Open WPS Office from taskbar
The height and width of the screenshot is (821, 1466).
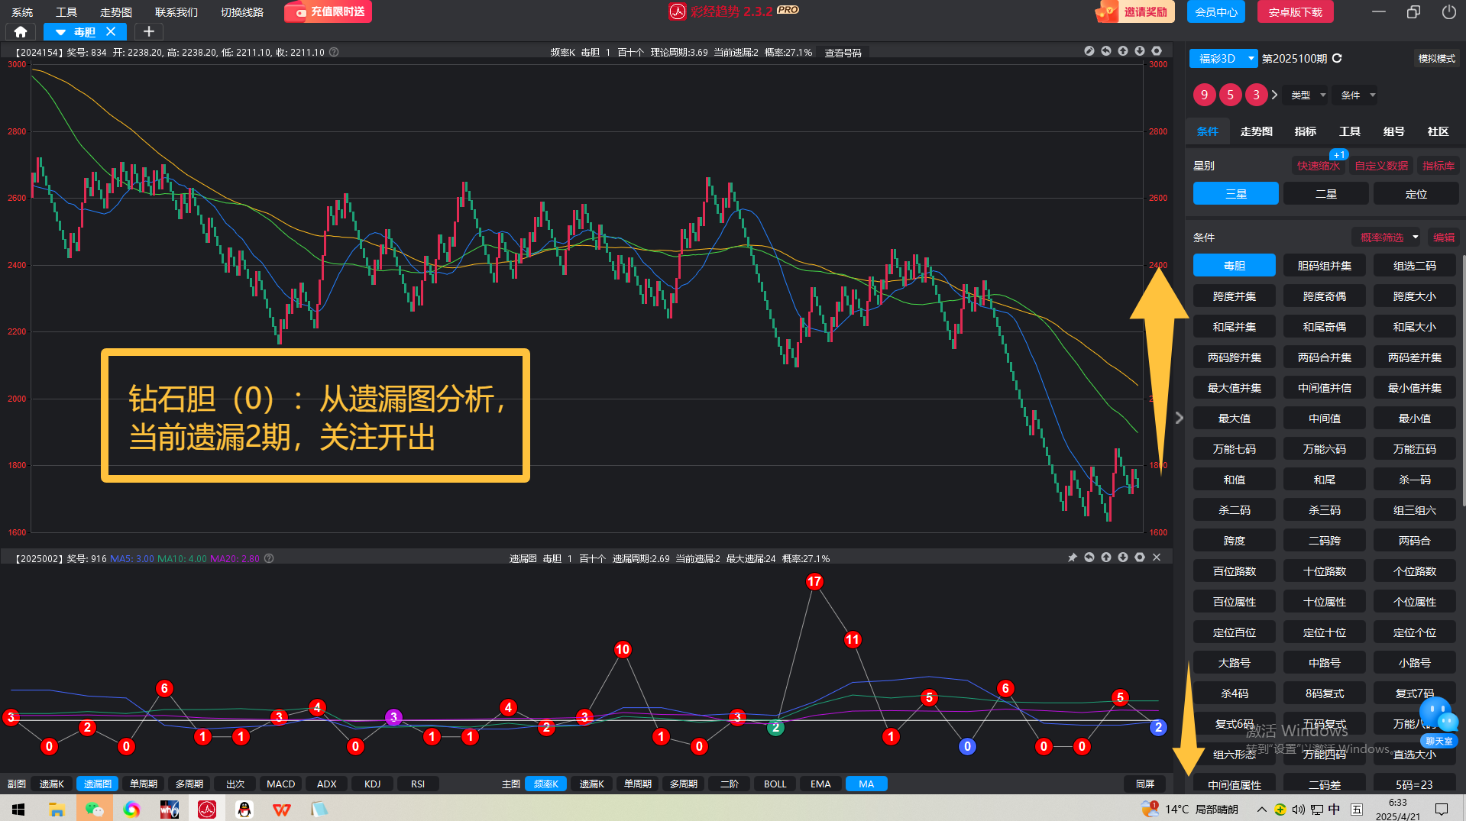(282, 809)
